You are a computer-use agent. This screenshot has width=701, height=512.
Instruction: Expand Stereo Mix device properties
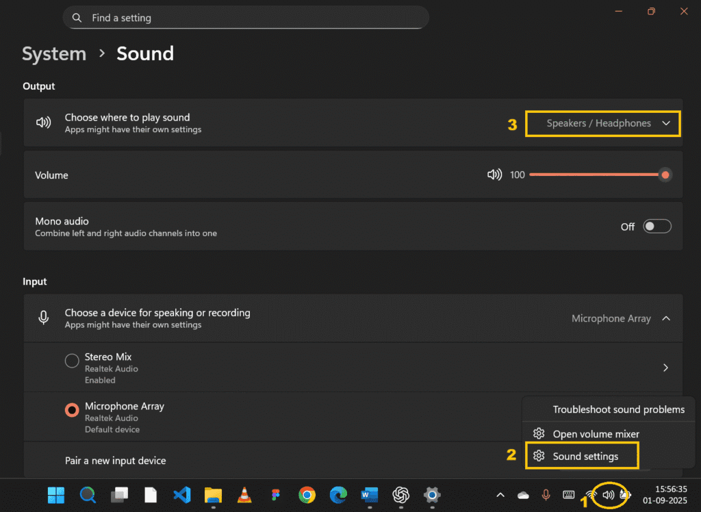pos(665,368)
